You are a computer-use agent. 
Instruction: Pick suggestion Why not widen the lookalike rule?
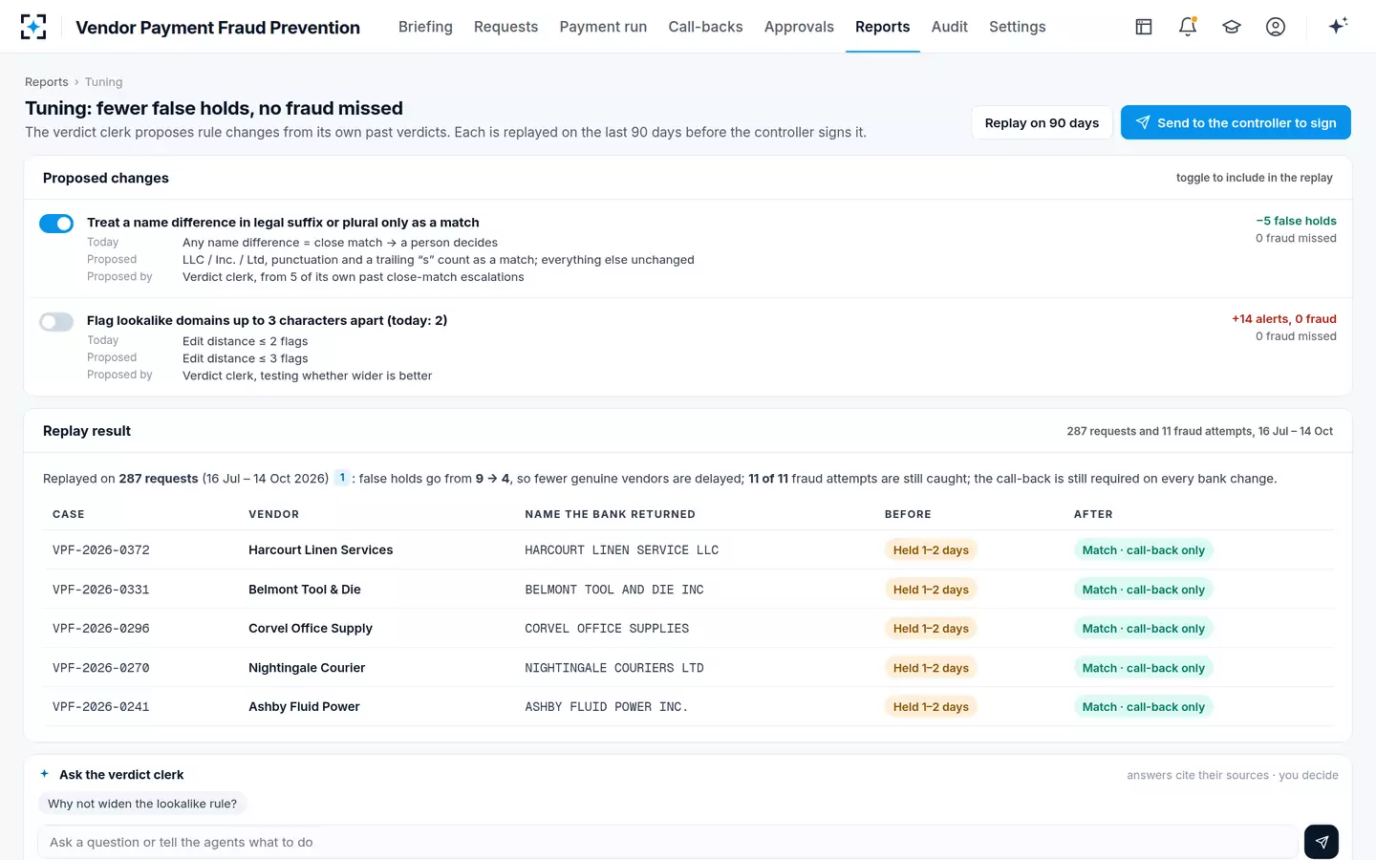coord(142,804)
